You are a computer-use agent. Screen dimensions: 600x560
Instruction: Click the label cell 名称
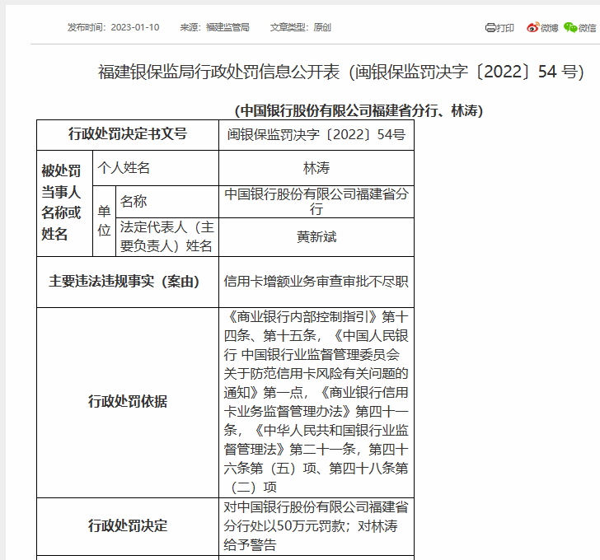click(x=167, y=202)
